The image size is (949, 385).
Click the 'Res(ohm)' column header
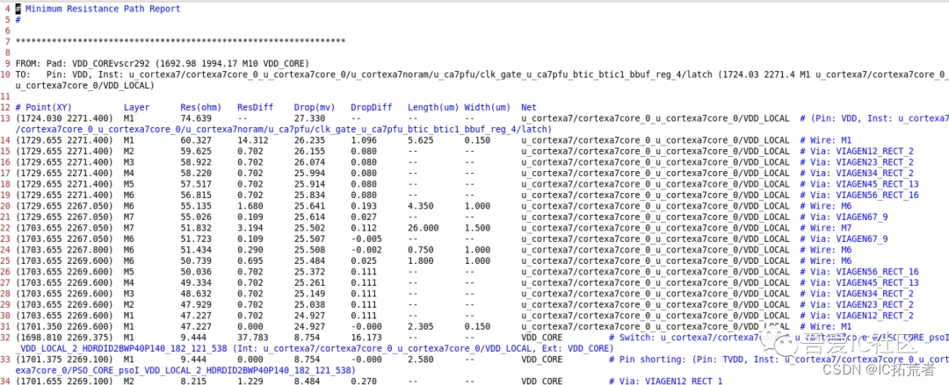pyautogui.click(x=201, y=108)
